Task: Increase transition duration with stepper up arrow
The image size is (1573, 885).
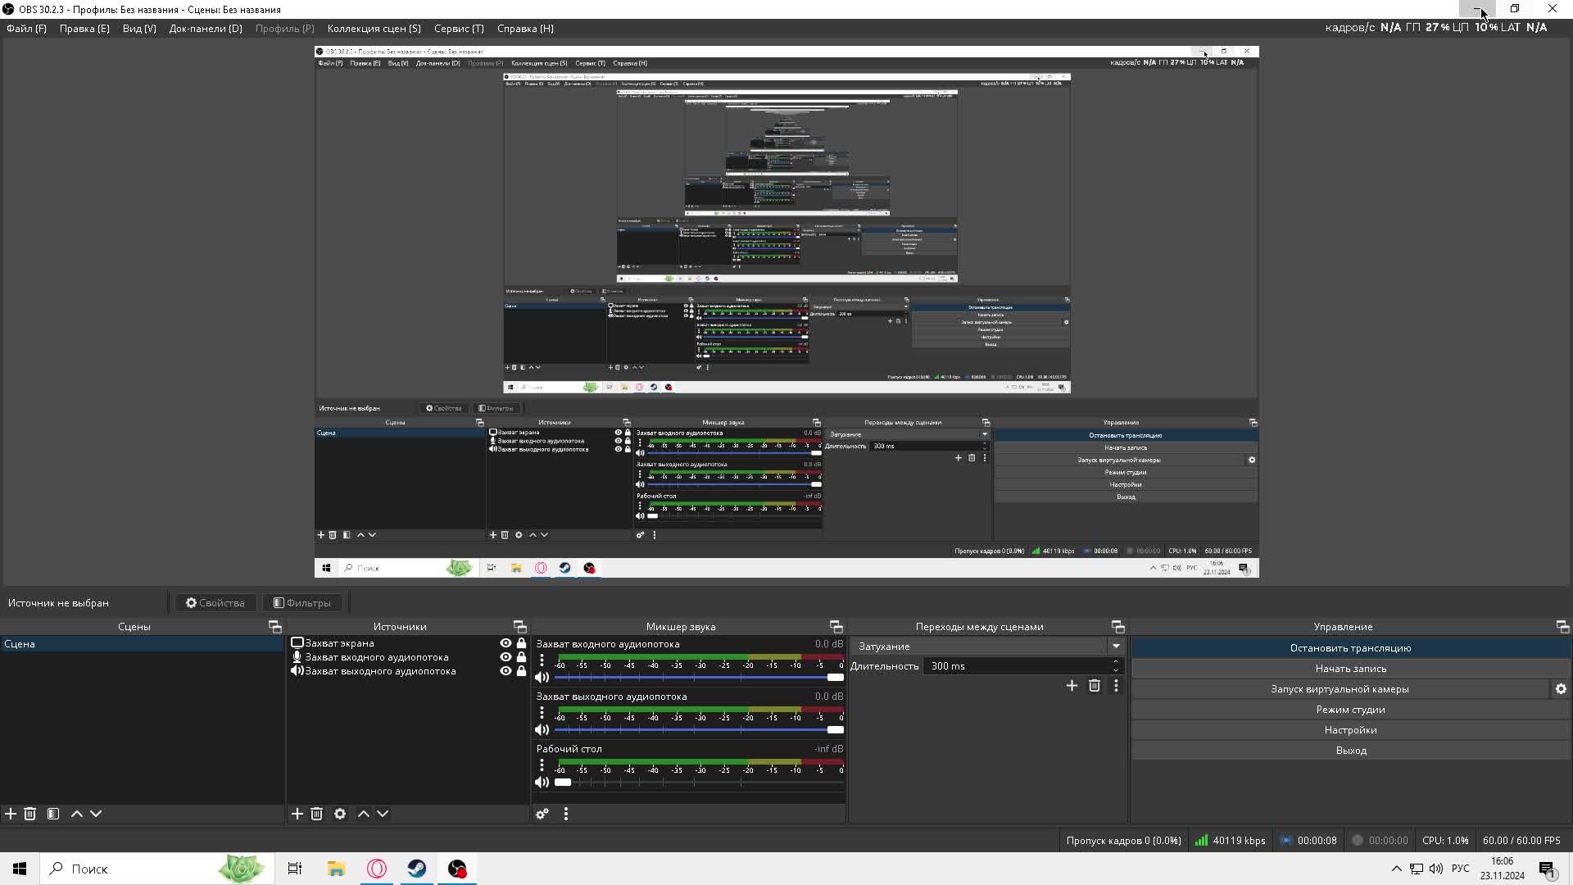Action: [1116, 662]
